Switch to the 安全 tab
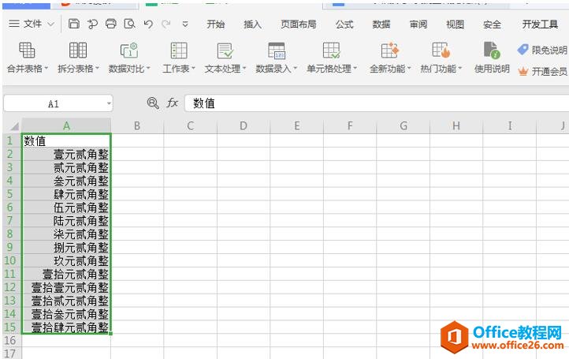Screen dimensions: 569x359 pos(492,24)
